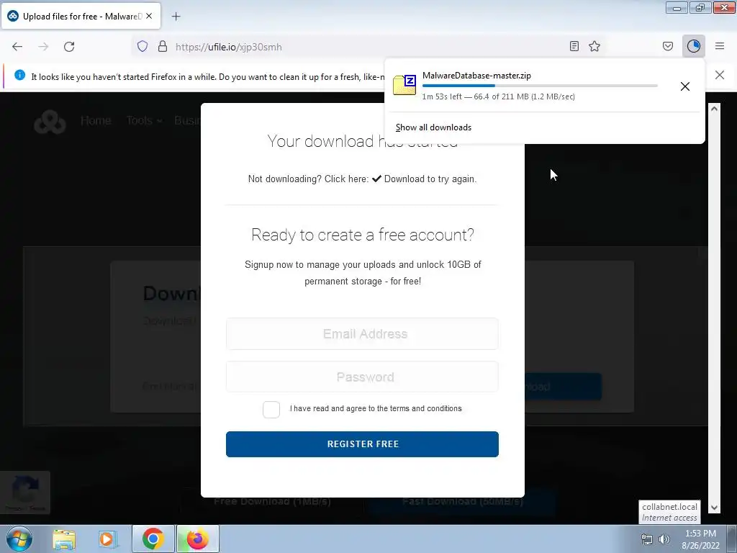Open File Explorer from the taskbar
Screen dimensions: 737x553
click(64, 539)
